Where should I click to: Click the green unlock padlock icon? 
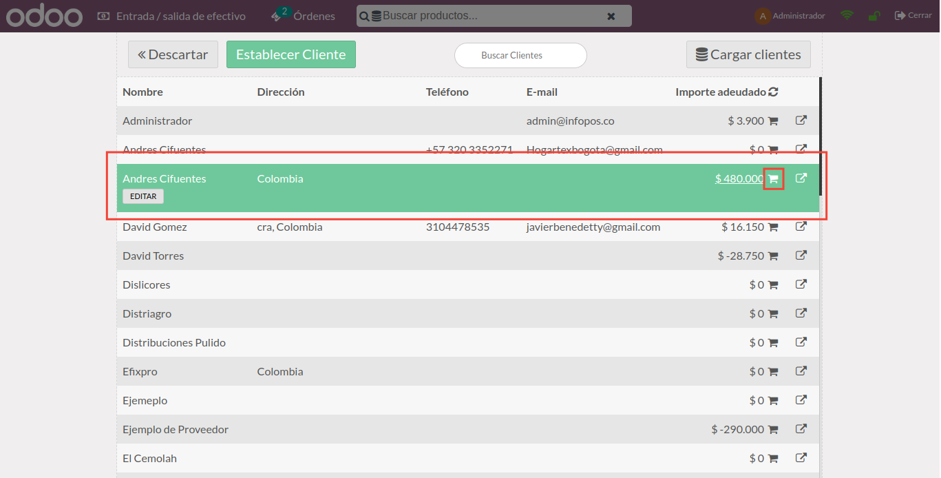point(874,16)
